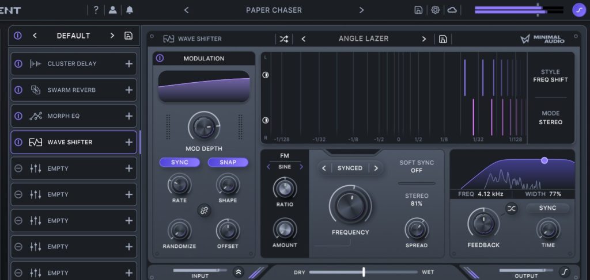Click the delay SYNC button above Time
The height and width of the screenshot is (280, 590).
547,208
